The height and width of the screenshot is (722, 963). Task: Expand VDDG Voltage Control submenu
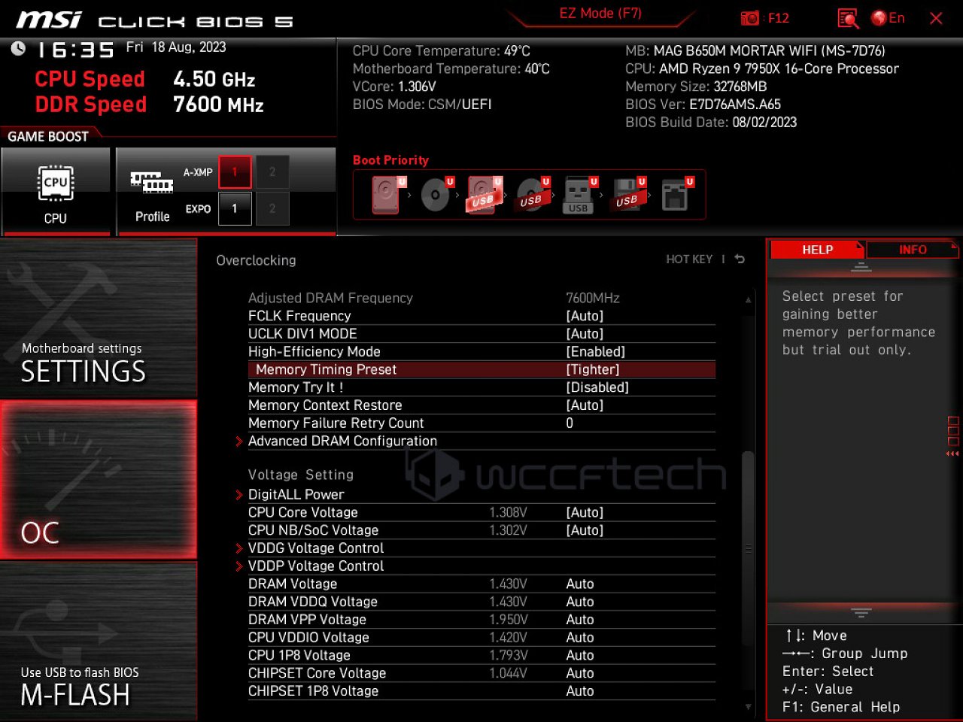click(316, 548)
